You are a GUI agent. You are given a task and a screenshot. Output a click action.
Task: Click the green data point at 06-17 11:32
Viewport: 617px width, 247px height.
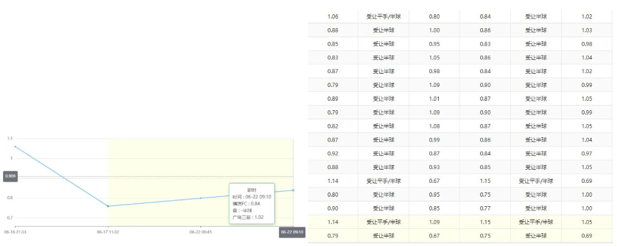(108, 206)
